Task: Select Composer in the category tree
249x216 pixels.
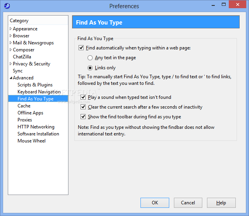Action: coord(23,50)
